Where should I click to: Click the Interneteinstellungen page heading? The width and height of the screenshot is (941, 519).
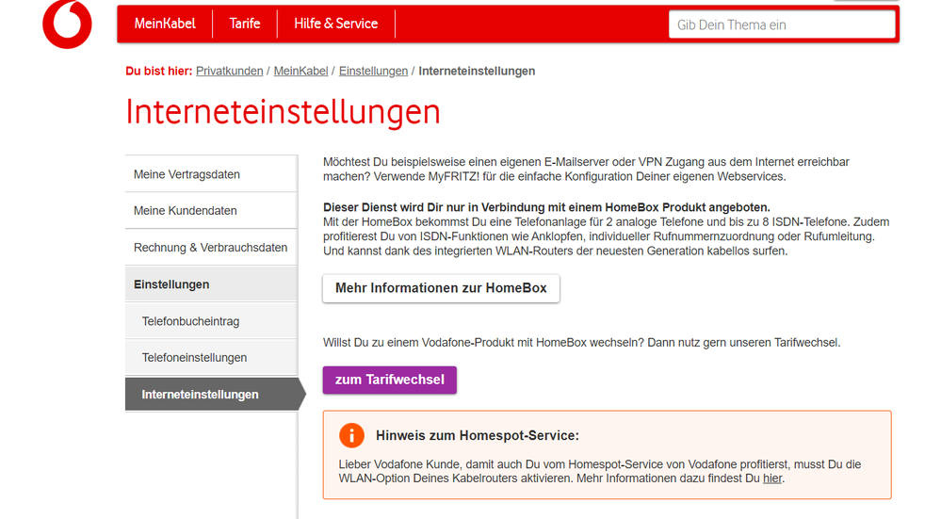point(283,112)
